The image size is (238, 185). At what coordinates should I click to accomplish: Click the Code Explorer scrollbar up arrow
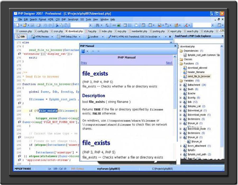(x=222, y=46)
